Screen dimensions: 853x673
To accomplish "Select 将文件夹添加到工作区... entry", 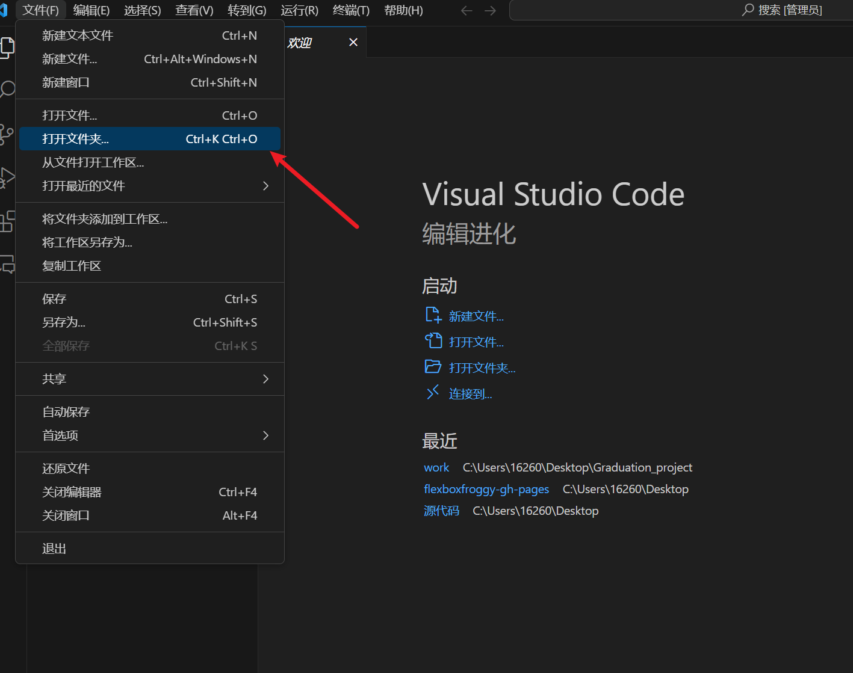I will 150,219.
